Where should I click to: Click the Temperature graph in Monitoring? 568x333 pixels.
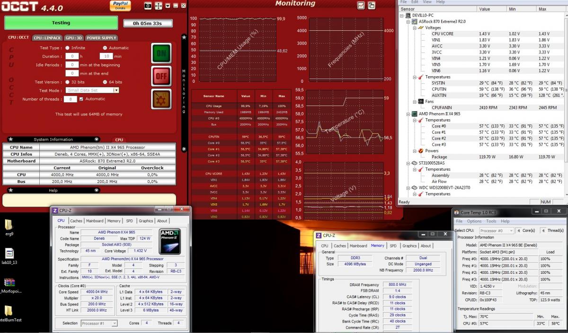tap(345, 122)
